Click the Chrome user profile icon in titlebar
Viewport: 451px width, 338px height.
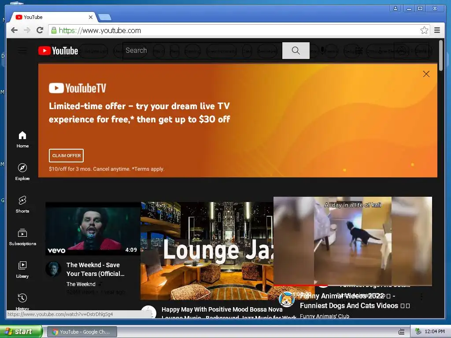[396, 9]
